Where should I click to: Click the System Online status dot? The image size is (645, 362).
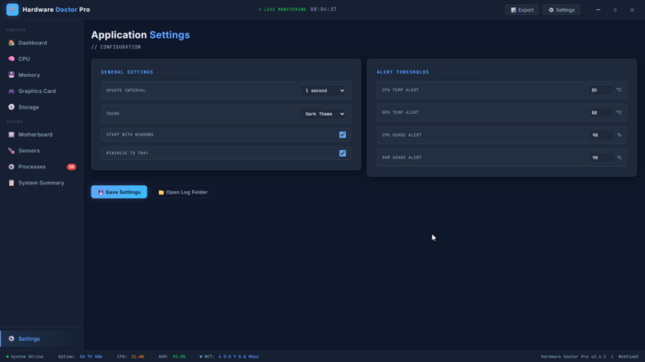[x=8, y=357]
